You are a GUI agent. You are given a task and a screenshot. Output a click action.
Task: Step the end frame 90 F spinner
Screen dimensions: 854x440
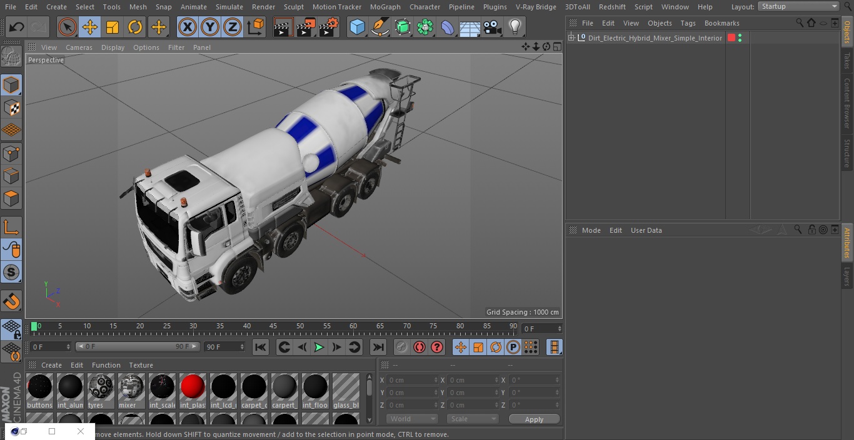coord(242,346)
